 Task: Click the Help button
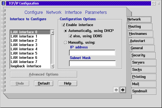click(68, 84)
